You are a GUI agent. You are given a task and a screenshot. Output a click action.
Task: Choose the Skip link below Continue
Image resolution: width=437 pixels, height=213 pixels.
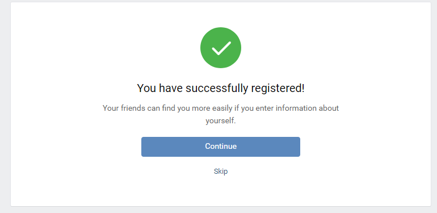[x=220, y=171]
